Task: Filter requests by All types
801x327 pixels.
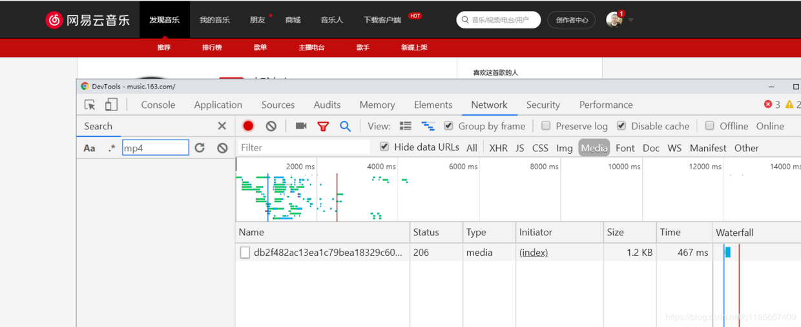Action: (472, 148)
